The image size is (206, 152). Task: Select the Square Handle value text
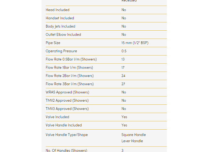(x=134, y=135)
